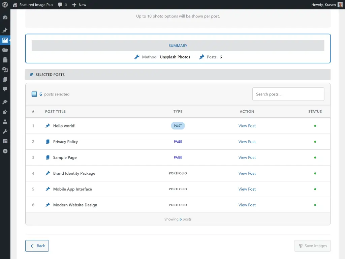The image size is (345, 259).
Task: Open the New menu in the admin bar
Action: point(79,5)
